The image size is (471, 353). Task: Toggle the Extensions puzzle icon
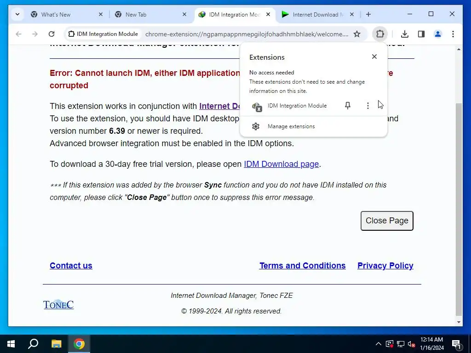[380, 34]
